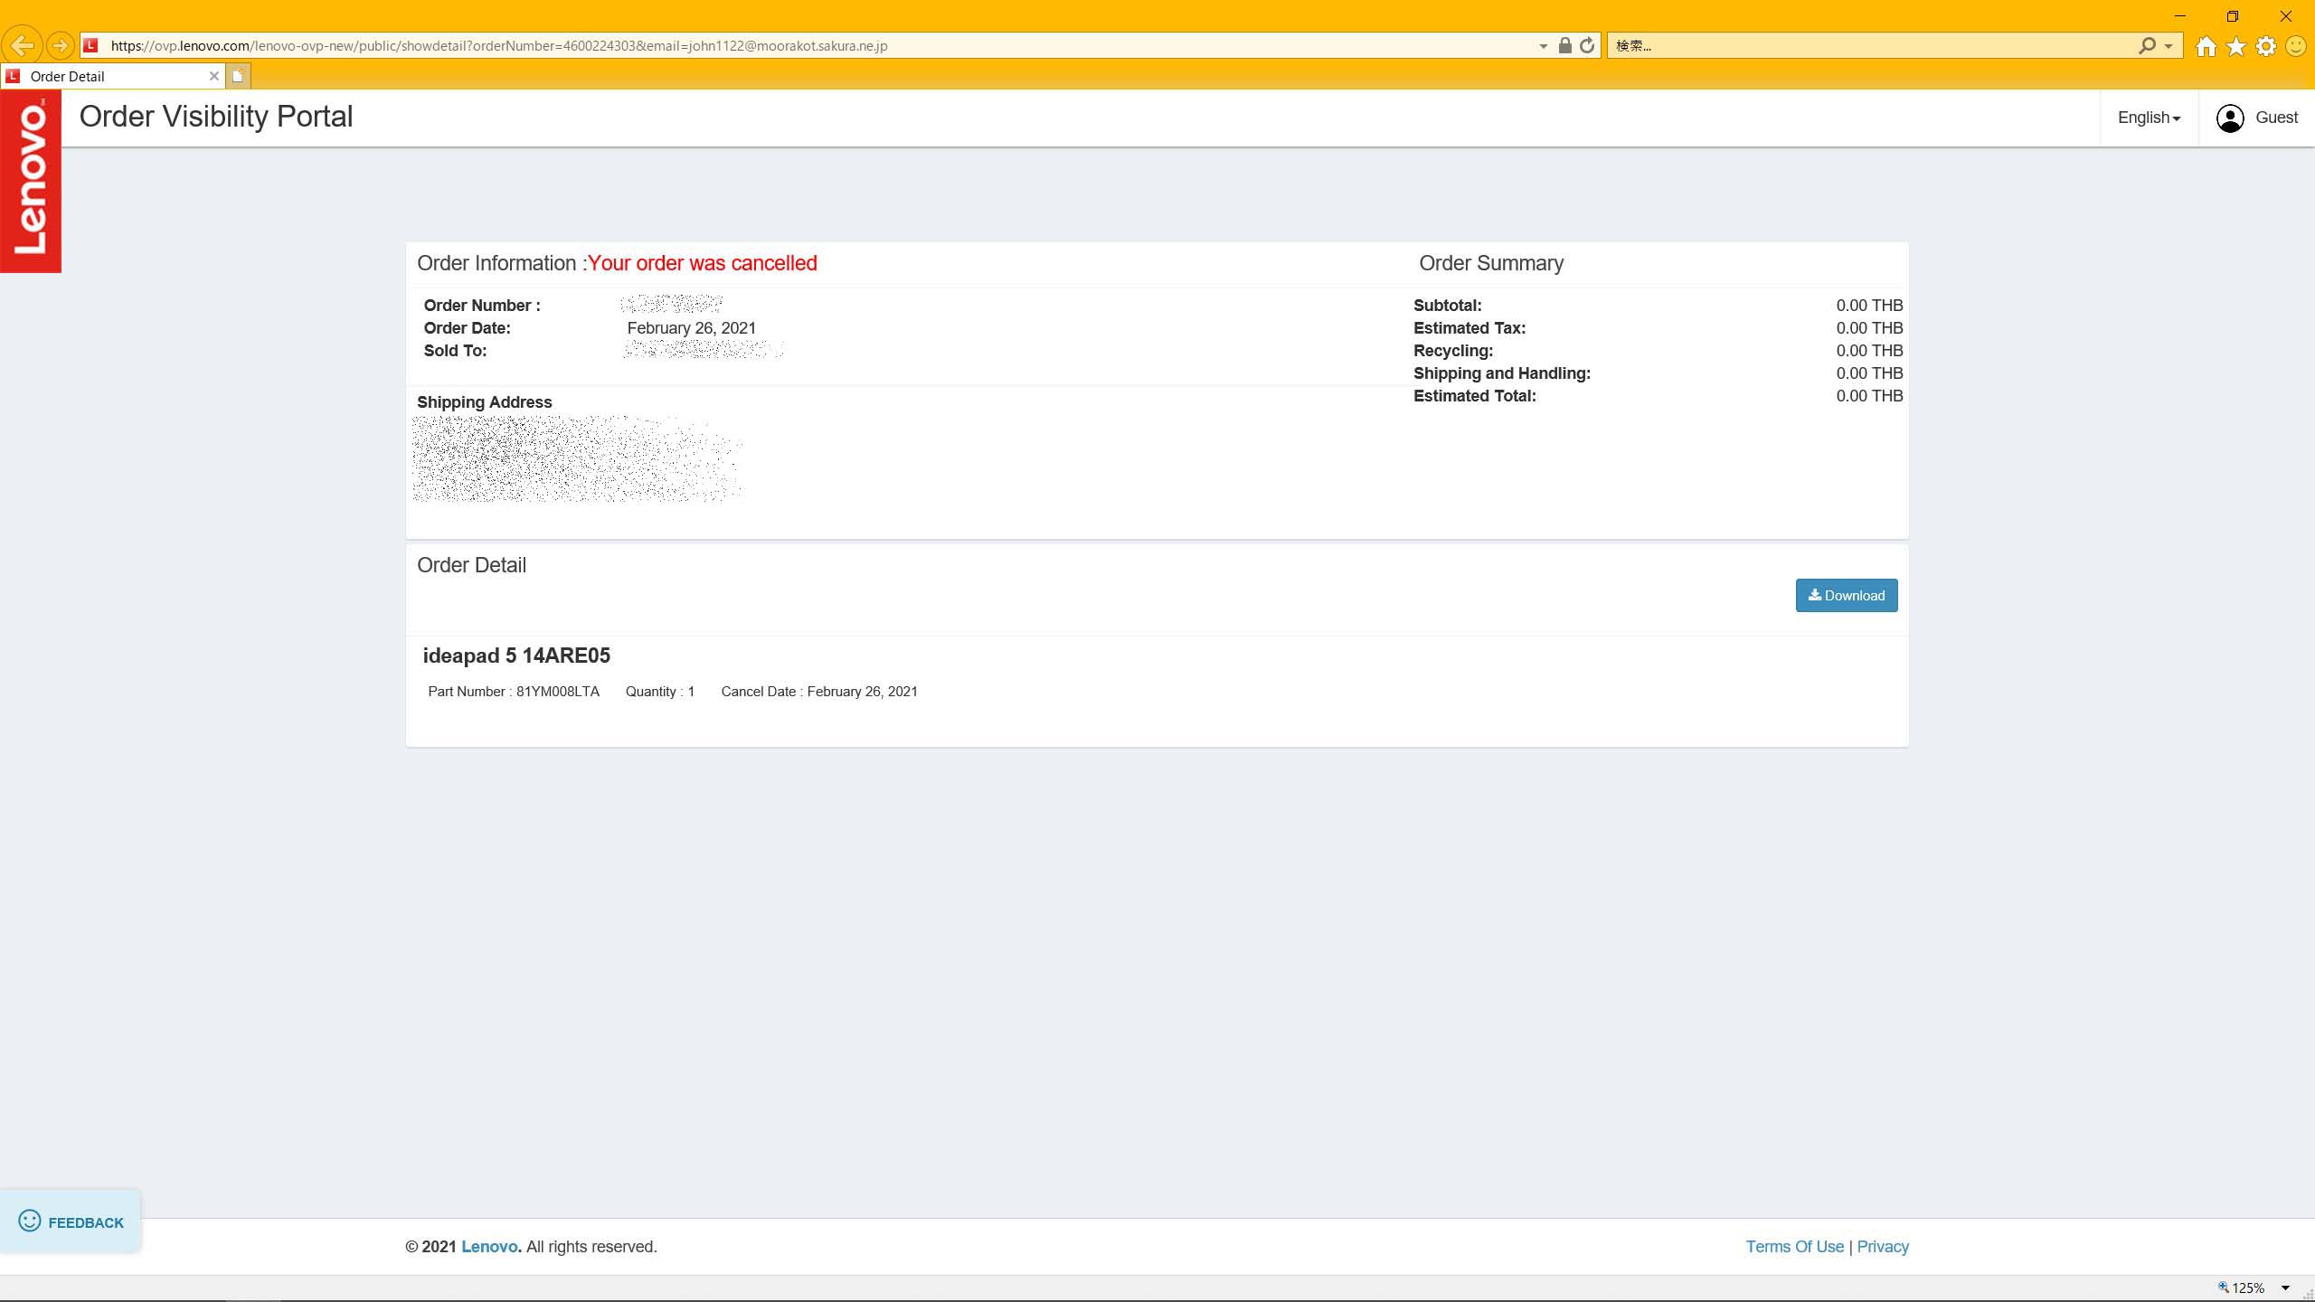The height and width of the screenshot is (1302, 2315).
Task: Open a new tab with the blank tab button
Action: [x=238, y=76]
